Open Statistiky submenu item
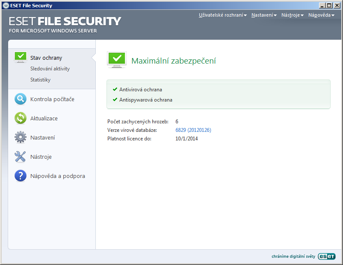This screenshot has height=265, width=343. 40,80
